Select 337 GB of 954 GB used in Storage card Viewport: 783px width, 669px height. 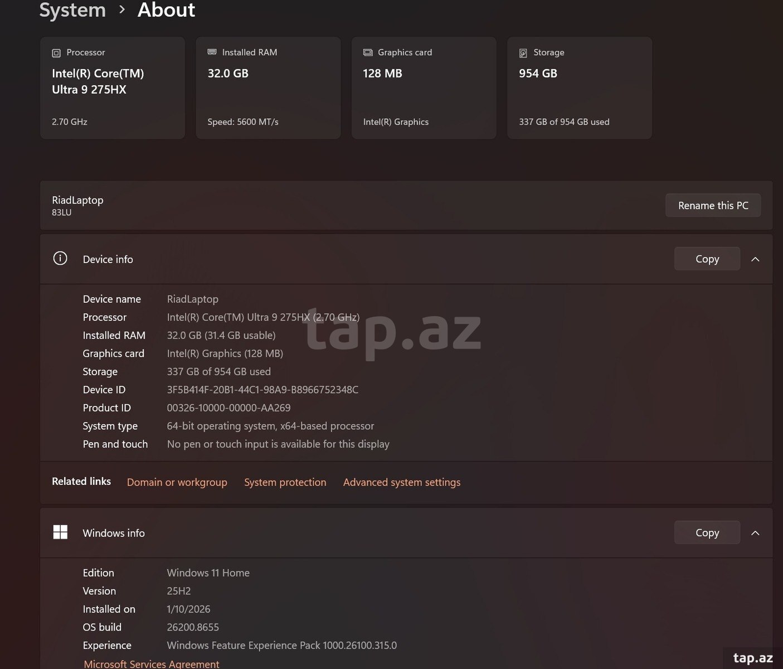(564, 122)
